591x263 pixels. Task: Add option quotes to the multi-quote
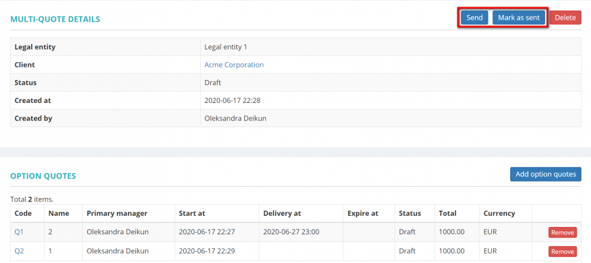(x=545, y=174)
